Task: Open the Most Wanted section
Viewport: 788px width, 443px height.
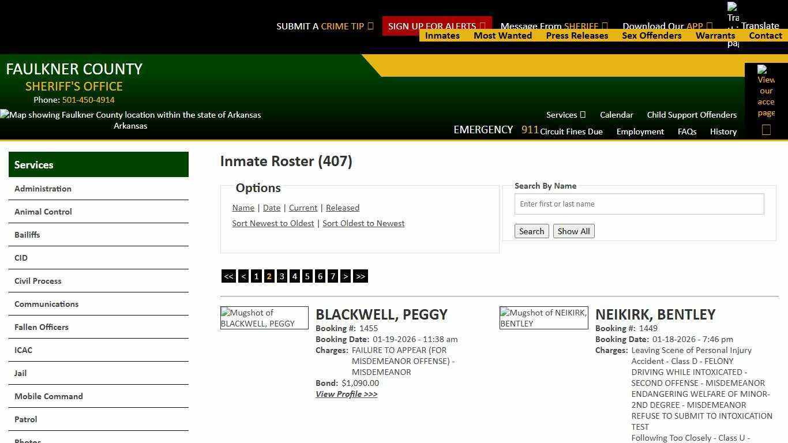Action: point(502,35)
